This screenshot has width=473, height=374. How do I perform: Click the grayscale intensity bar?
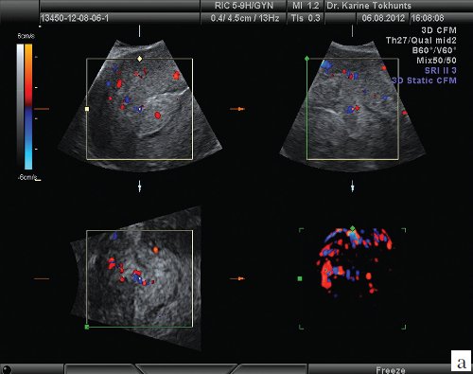click(x=20, y=107)
